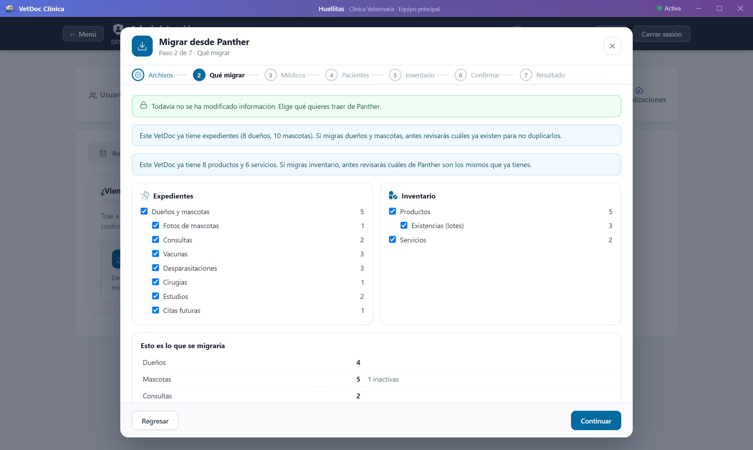This screenshot has height=450, width=753.
Task: Toggle Citas futuras checkbox
Action: (x=155, y=310)
